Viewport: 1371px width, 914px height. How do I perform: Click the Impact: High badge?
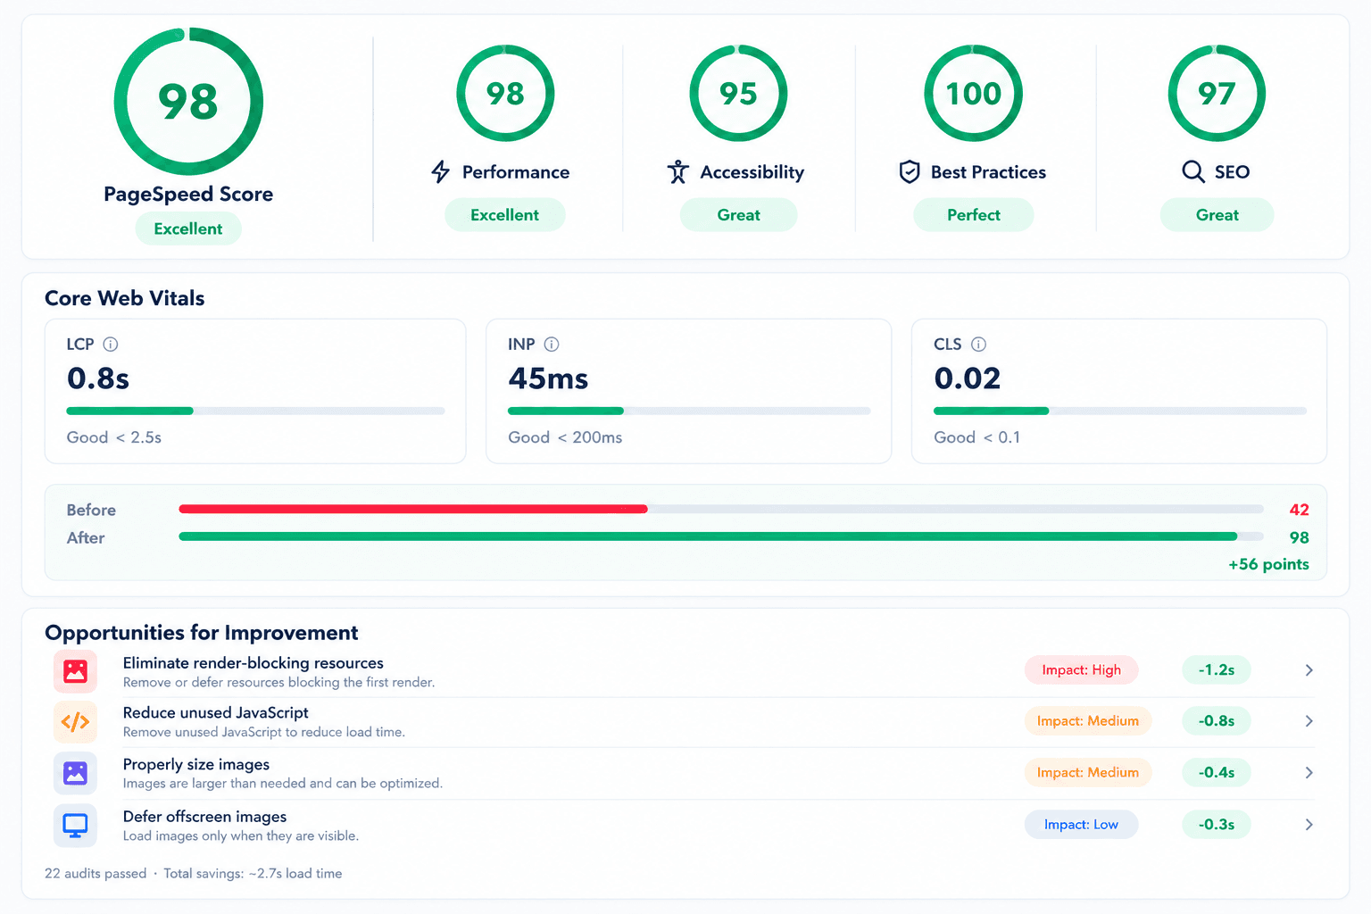[x=1082, y=670]
